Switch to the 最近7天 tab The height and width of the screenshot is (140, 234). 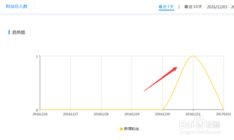coord(166,7)
